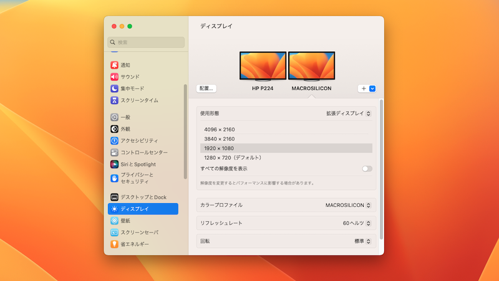The image size is (499, 281).
Task: Open 通知 (Notifications) settings icon
Action: [114, 65]
